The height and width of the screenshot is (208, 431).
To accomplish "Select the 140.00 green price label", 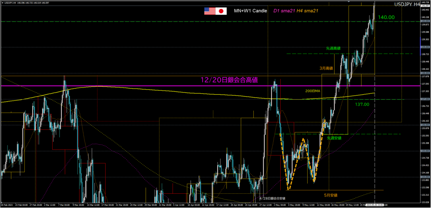I will pyautogui.click(x=386, y=17).
